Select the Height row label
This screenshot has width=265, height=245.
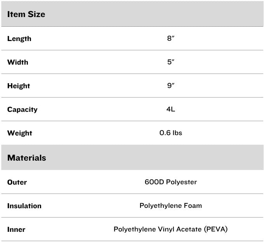pyautogui.click(x=18, y=86)
